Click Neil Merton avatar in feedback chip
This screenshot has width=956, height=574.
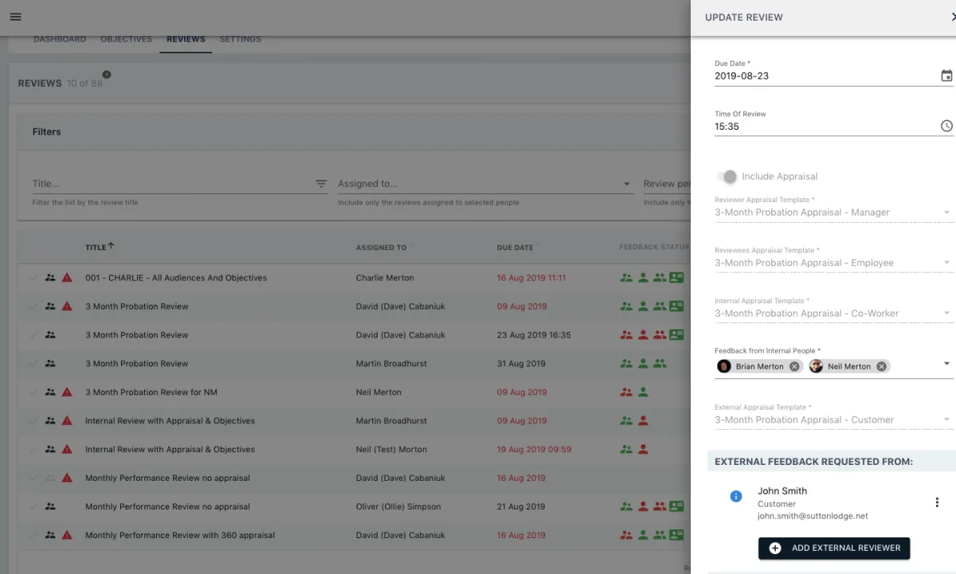pyautogui.click(x=816, y=366)
